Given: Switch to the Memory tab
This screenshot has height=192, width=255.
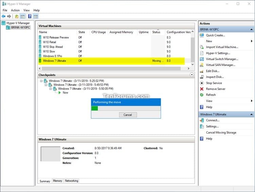Looking at the screenshot, I should [57, 181].
